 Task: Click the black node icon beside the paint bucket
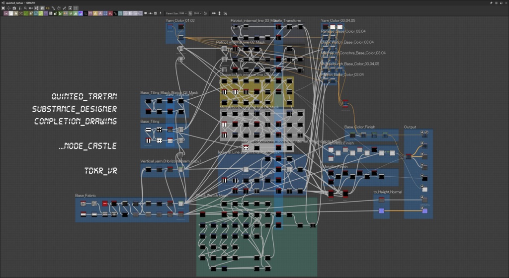coord(115,13)
